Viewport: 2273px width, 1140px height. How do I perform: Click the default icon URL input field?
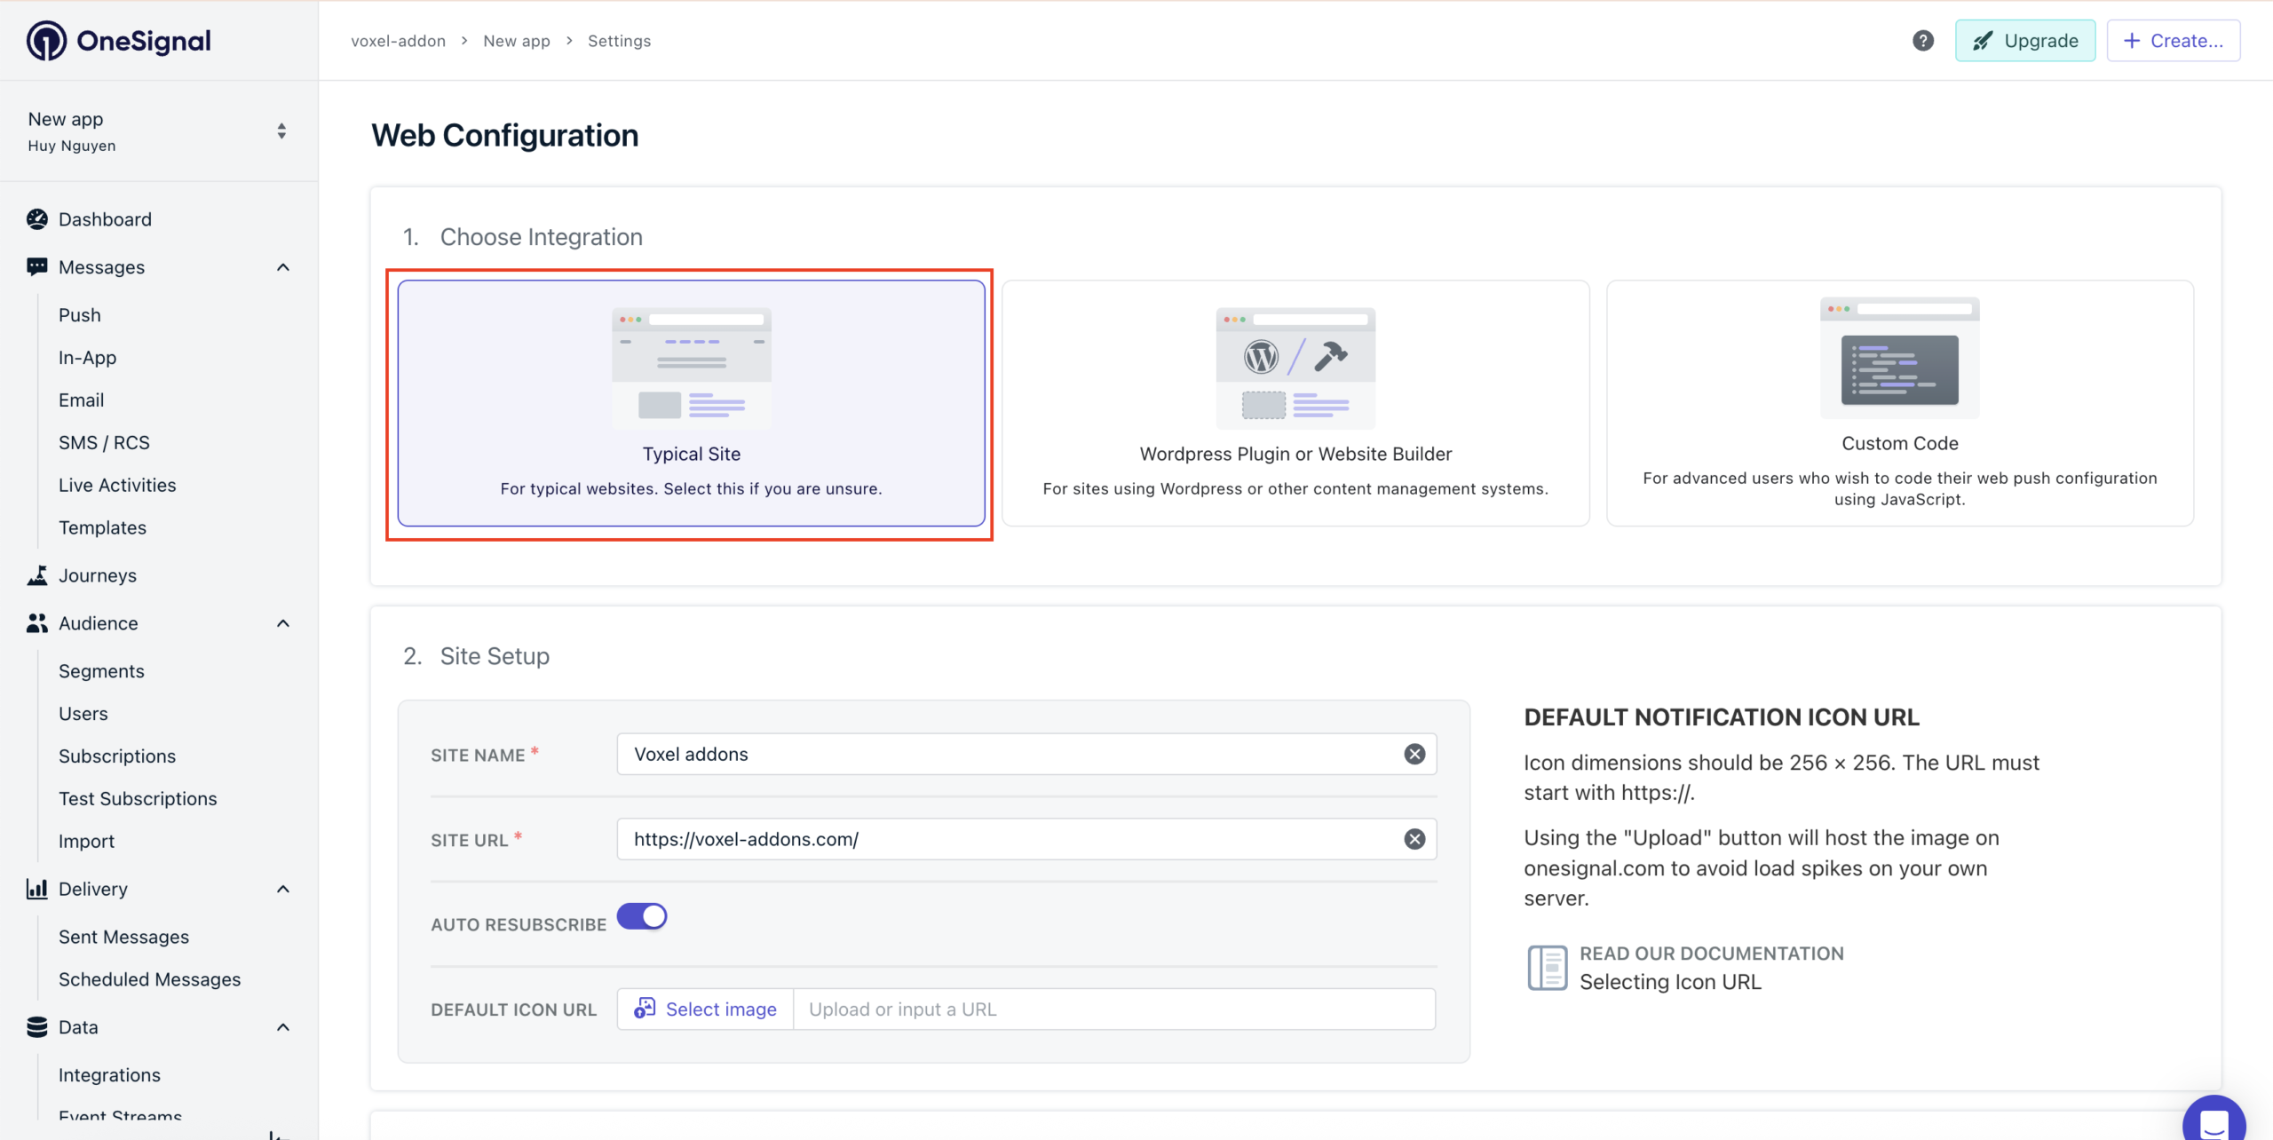click(1113, 1009)
